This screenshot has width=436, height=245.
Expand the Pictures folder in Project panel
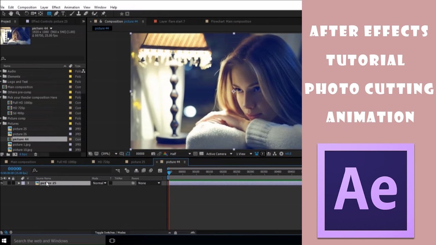click(1, 124)
